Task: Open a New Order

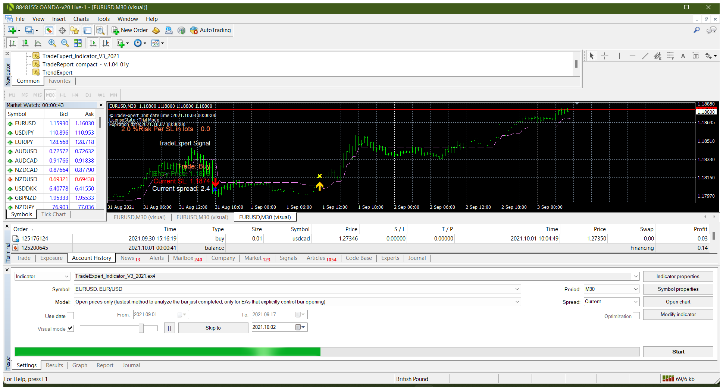Action: (x=129, y=30)
